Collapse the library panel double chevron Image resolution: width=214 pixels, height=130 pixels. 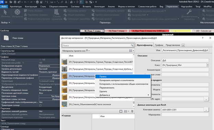click(x=132, y=111)
